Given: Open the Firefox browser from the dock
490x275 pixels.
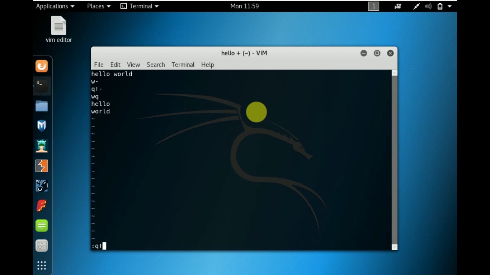Looking at the screenshot, I should [42, 66].
